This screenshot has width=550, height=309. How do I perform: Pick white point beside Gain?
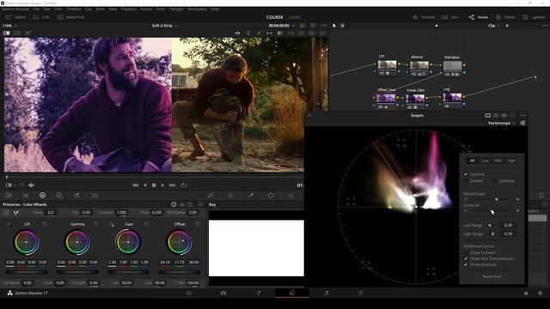(112, 224)
